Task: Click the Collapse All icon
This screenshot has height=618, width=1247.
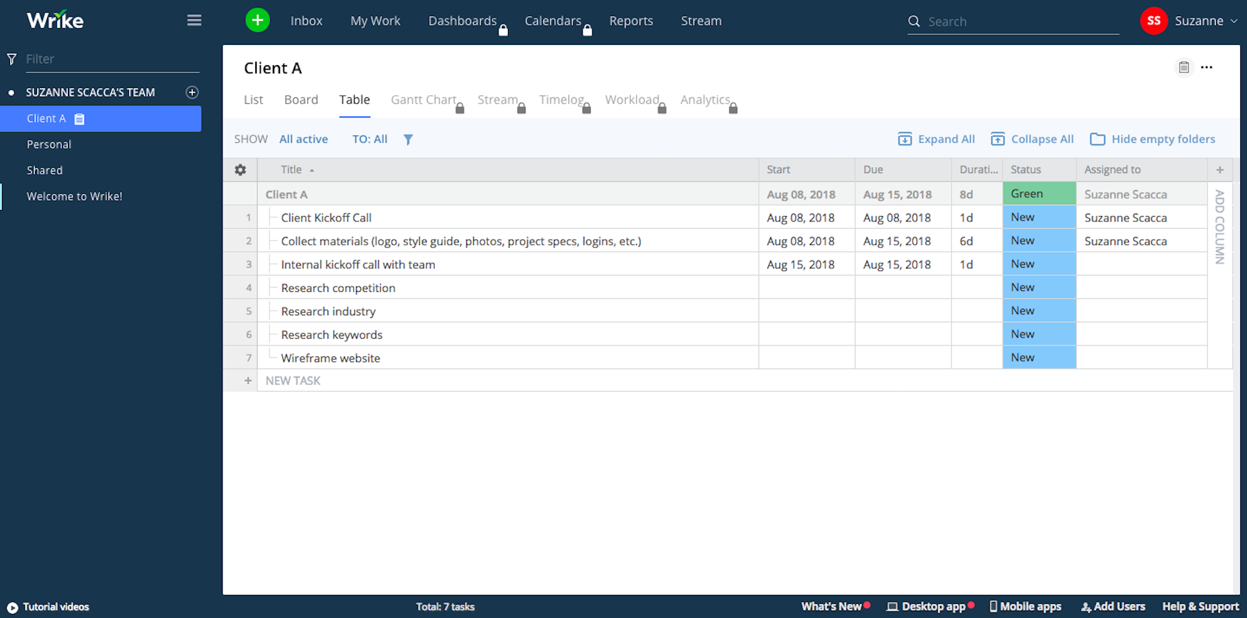Action: coord(998,139)
